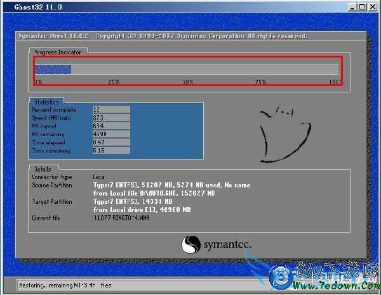The width and height of the screenshot is (381, 295).
Task: Click current file '11077 RINGTO~4.WMA'
Action: point(121,218)
